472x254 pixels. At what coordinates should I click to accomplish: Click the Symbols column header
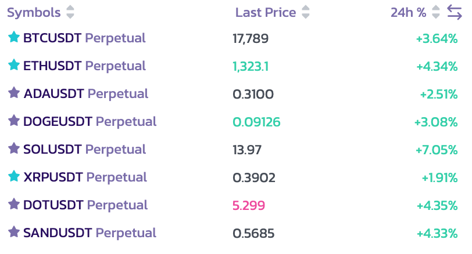pos(34,12)
